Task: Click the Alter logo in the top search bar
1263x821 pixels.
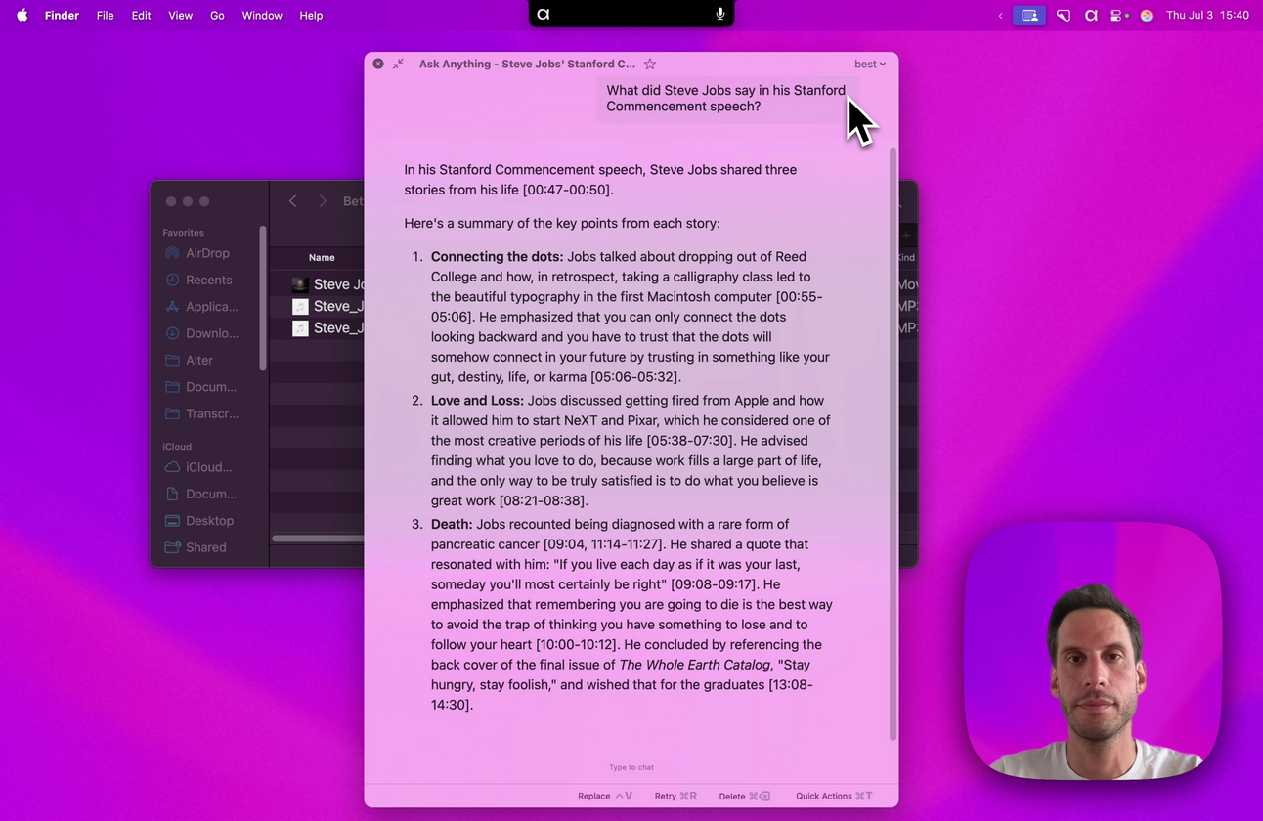Action: [x=544, y=14]
